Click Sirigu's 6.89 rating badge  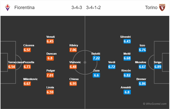click(158, 67)
